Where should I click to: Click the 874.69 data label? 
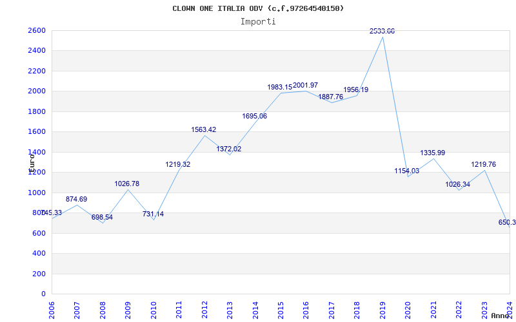click(x=77, y=200)
